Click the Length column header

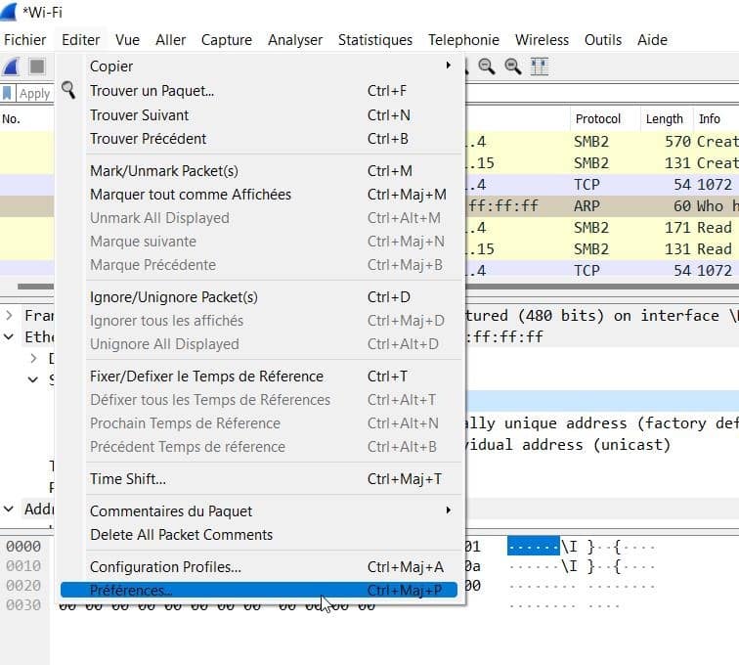(664, 118)
